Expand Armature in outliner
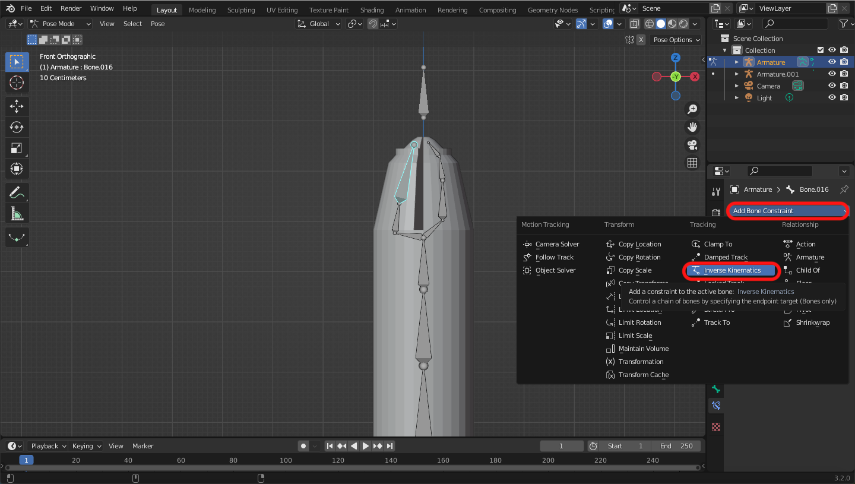 point(737,62)
